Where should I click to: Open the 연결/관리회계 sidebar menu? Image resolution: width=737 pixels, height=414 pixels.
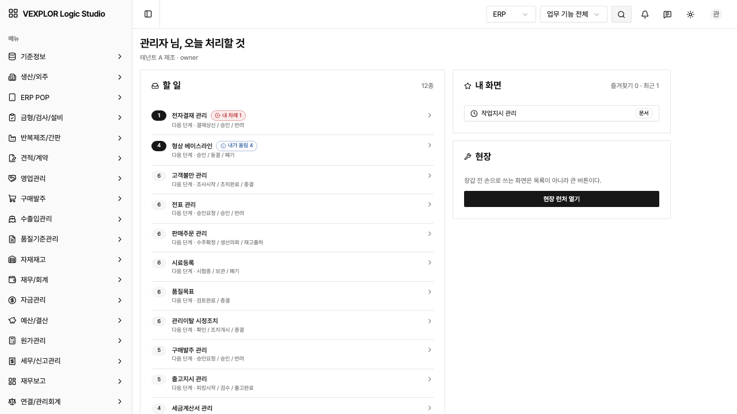66,401
